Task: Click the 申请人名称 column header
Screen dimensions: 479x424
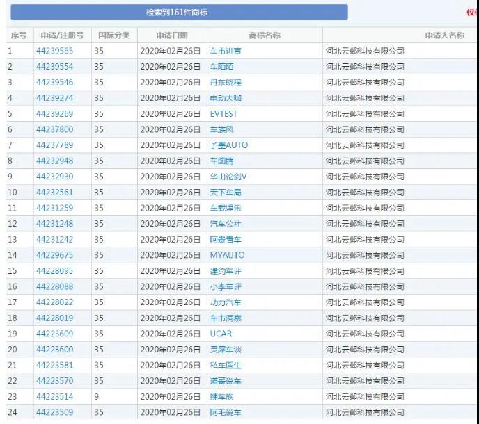Action: click(x=444, y=35)
